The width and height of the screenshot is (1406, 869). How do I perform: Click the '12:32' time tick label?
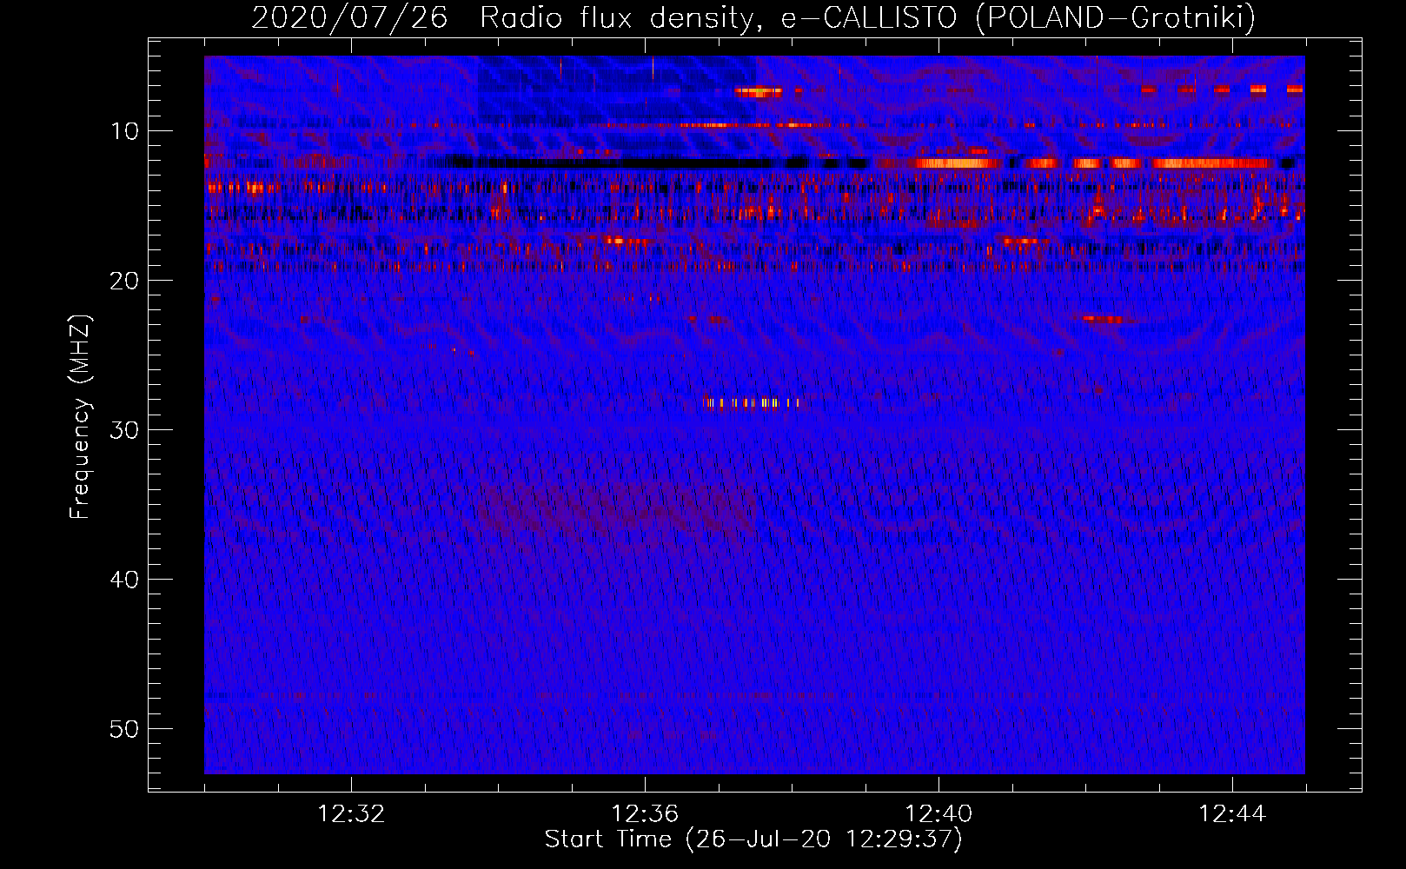point(351,814)
